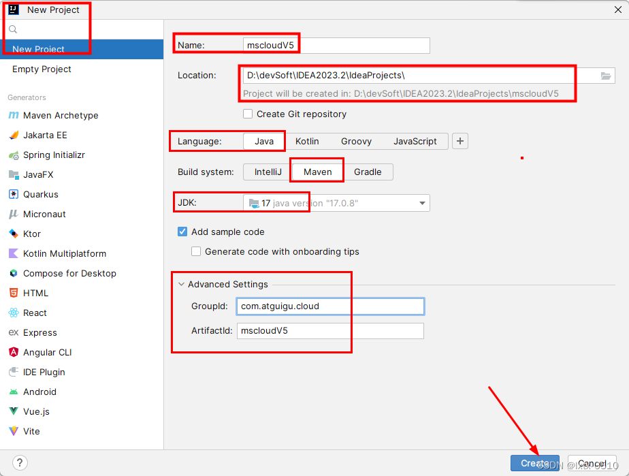Select the Compose for Desktop generator label
Viewport: 629px width, 476px height.
[x=69, y=273]
